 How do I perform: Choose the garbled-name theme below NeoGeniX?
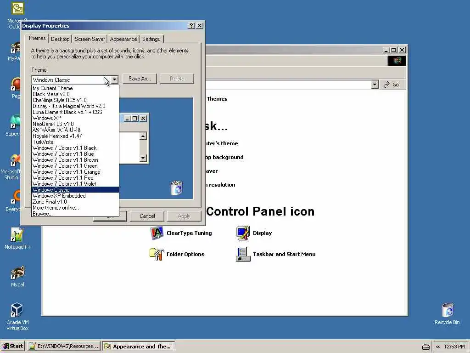(x=75, y=130)
